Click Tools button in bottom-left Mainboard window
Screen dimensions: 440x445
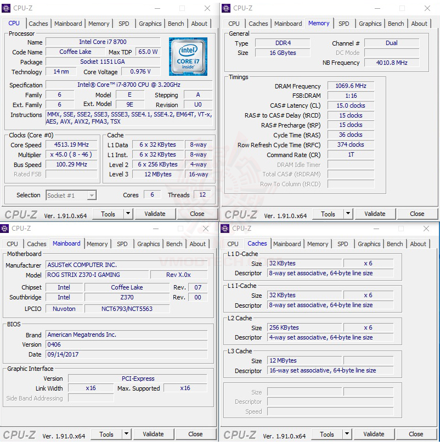pyautogui.click(x=106, y=434)
